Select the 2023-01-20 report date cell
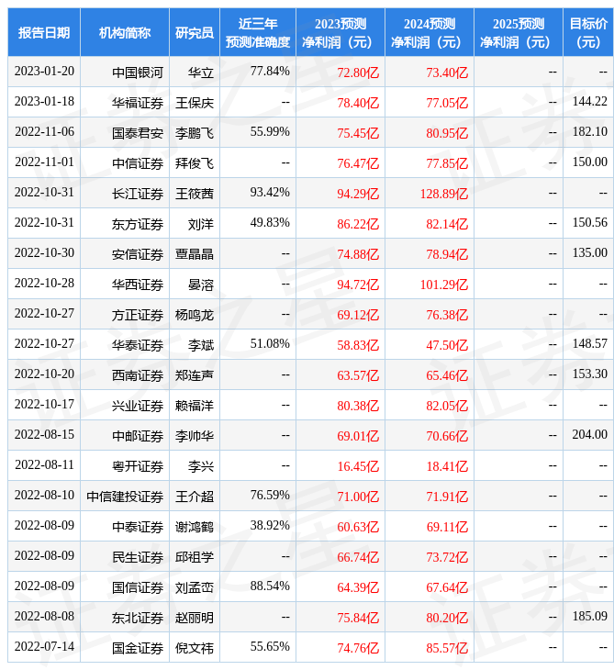614x670 pixels. (44, 72)
